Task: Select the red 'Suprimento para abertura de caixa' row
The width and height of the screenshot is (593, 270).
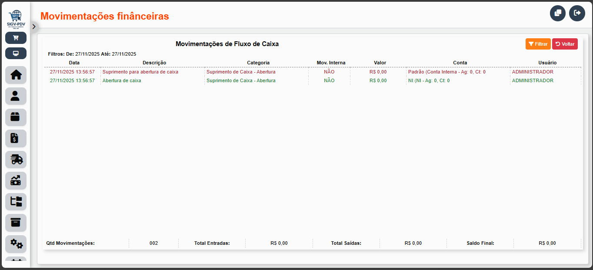Action: [x=140, y=72]
